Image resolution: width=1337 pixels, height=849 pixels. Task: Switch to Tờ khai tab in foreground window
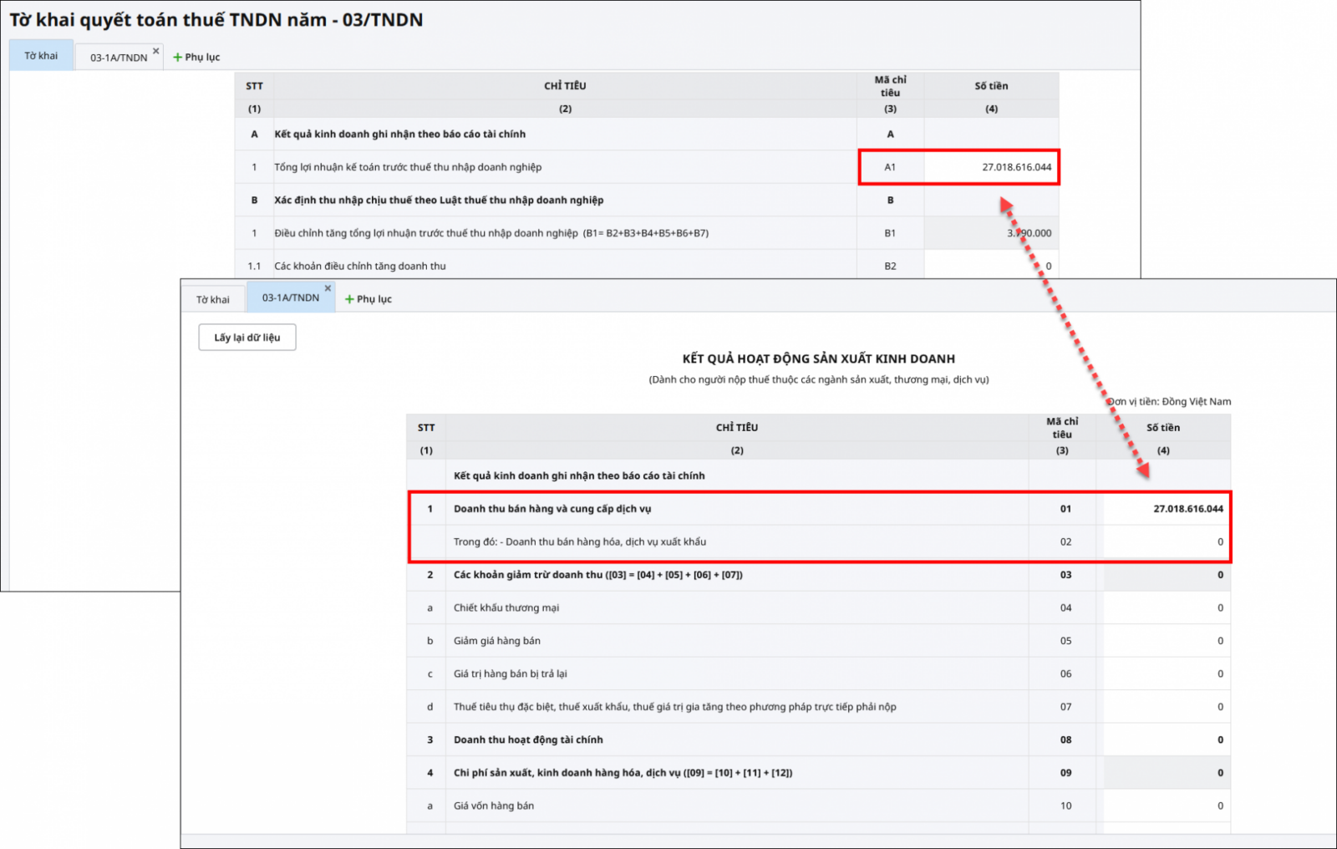[213, 299]
